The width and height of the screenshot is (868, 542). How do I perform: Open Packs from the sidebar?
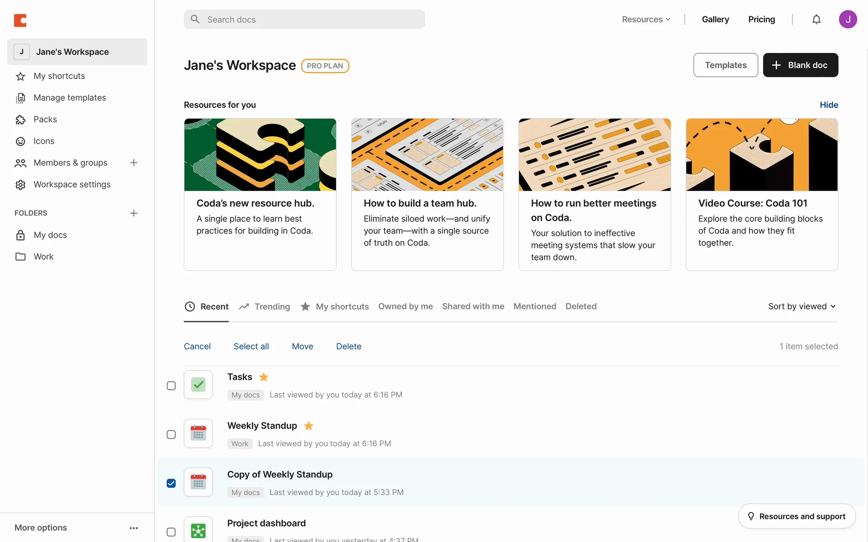tap(45, 119)
